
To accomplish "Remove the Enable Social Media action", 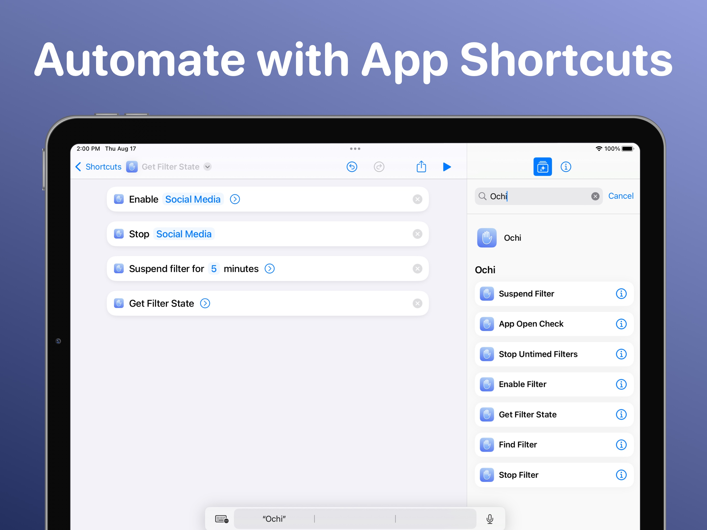I will pos(417,200).
